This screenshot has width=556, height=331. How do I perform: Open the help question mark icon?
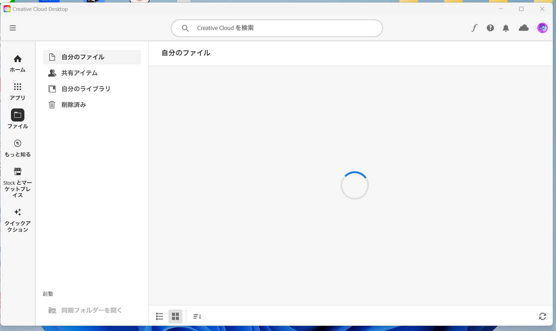coord(490,28)
